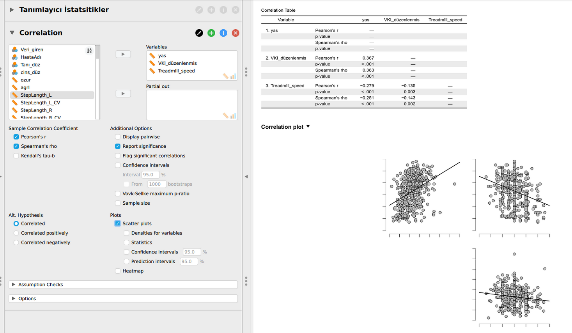
Task: Open the blue info help icon
Action: tap(223, 33)
